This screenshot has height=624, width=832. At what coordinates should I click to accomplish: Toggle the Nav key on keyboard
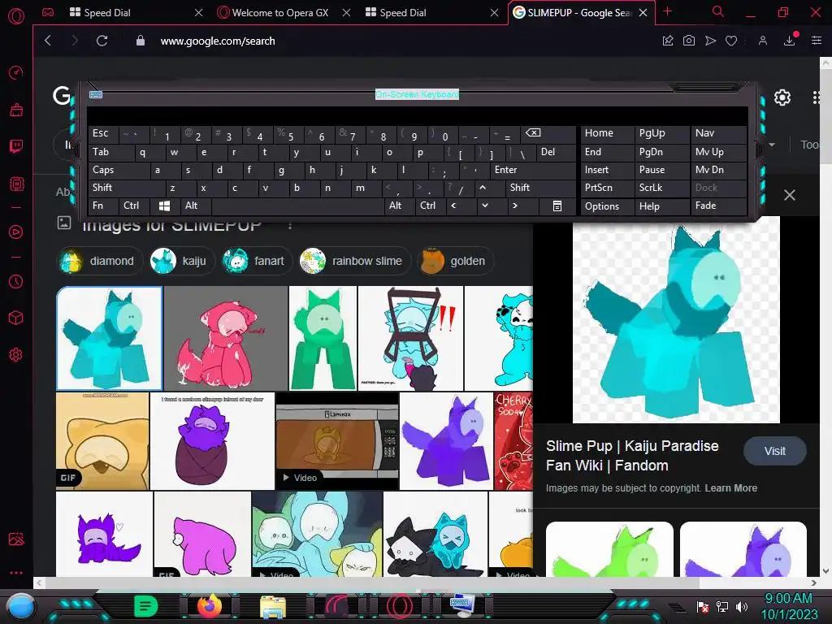coord(719,133)
